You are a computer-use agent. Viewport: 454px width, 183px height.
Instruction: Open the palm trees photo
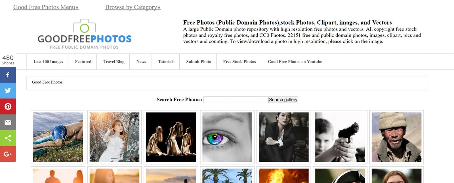point(227,176)
